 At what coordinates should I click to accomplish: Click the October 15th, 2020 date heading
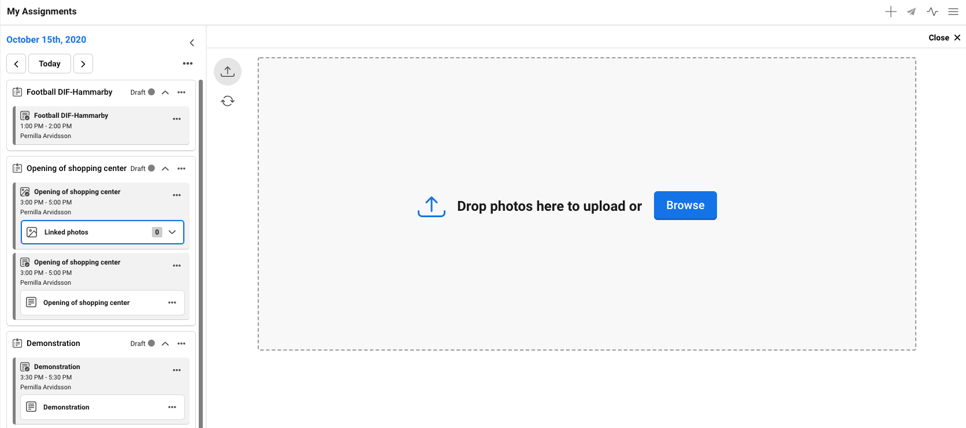(x=46, y=40)
